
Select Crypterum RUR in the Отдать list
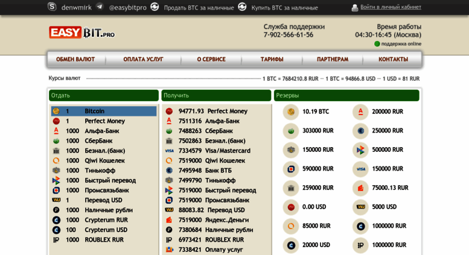click(x=104, y=220)
